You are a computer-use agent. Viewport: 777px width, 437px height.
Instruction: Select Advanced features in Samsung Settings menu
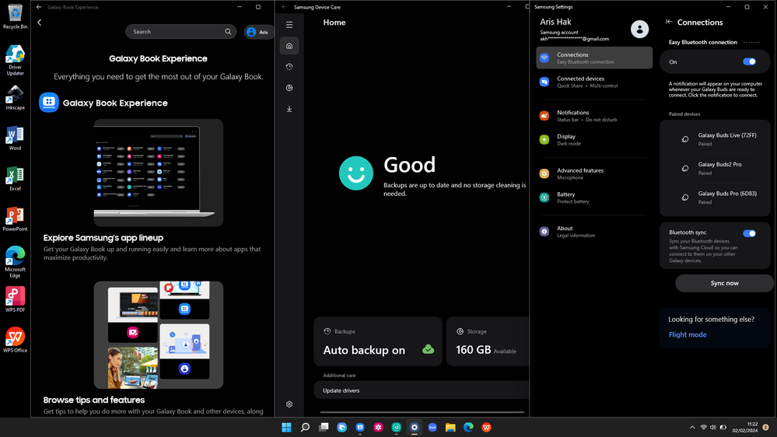(594, 173)
